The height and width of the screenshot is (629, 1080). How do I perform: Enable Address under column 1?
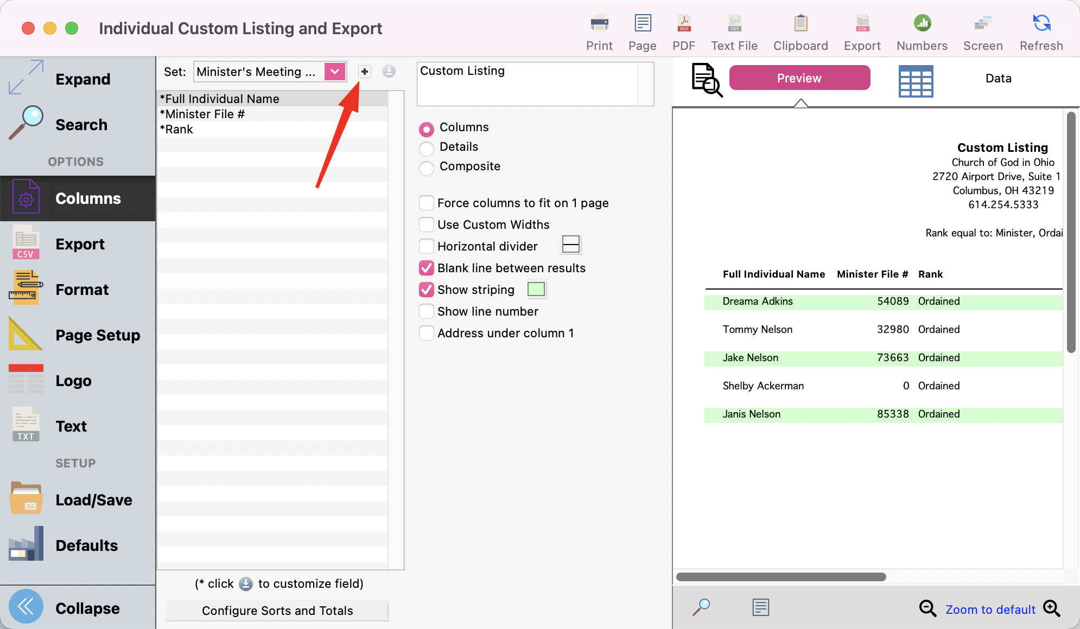coord(427,333)
